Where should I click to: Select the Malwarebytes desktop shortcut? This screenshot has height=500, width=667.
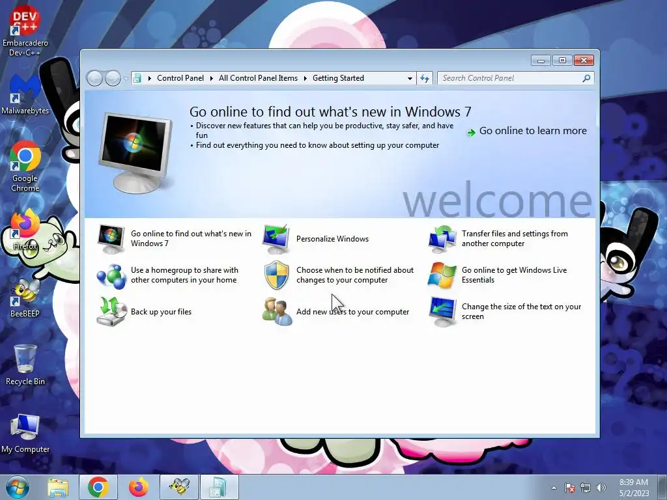(x=25, y=95)
